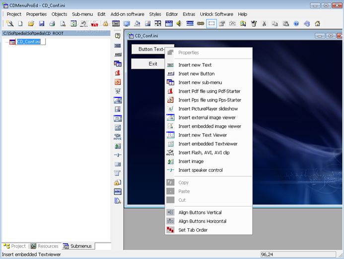
Task: Switch to the Project tab
Action: [15, 246]
